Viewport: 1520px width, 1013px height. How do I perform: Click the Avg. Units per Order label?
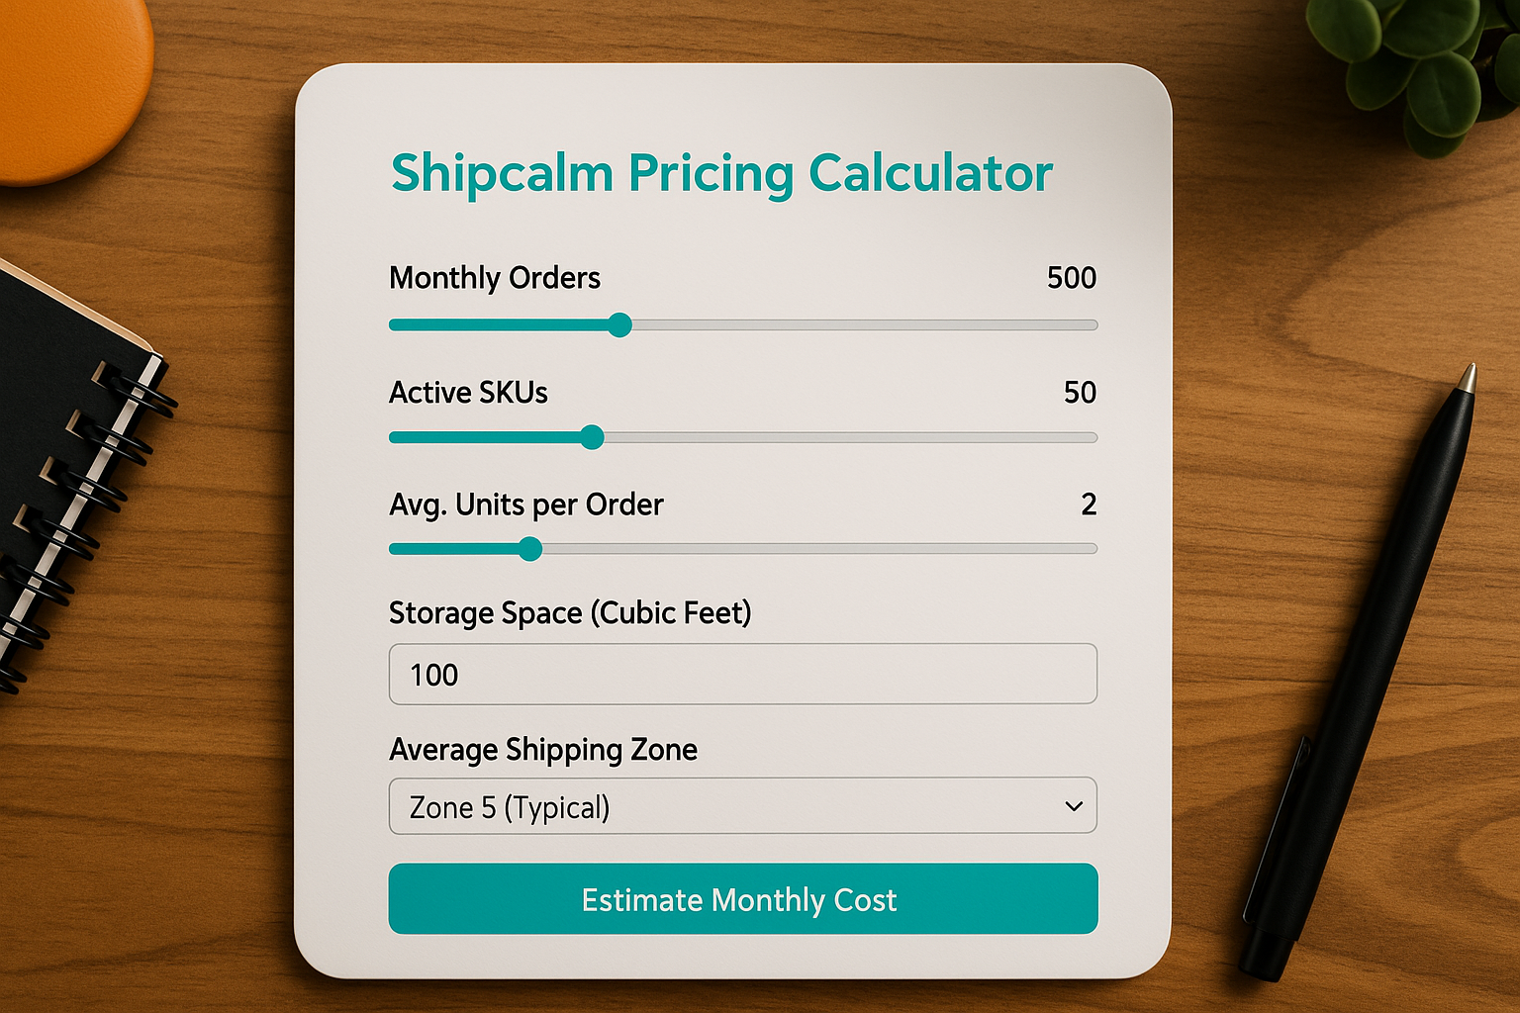click(525, 505)
